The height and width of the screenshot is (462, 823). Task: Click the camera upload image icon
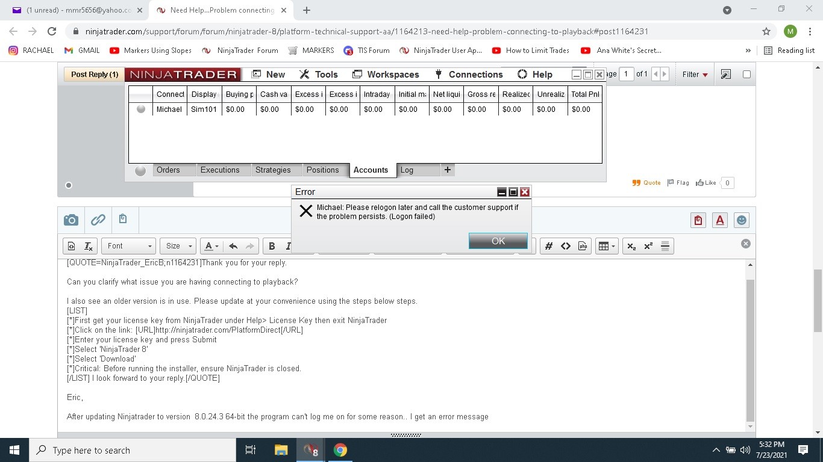[x=71, y=220]
